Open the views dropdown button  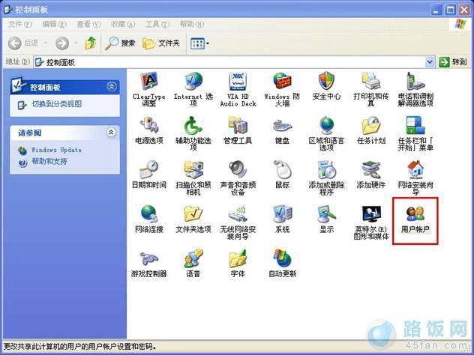199,43
